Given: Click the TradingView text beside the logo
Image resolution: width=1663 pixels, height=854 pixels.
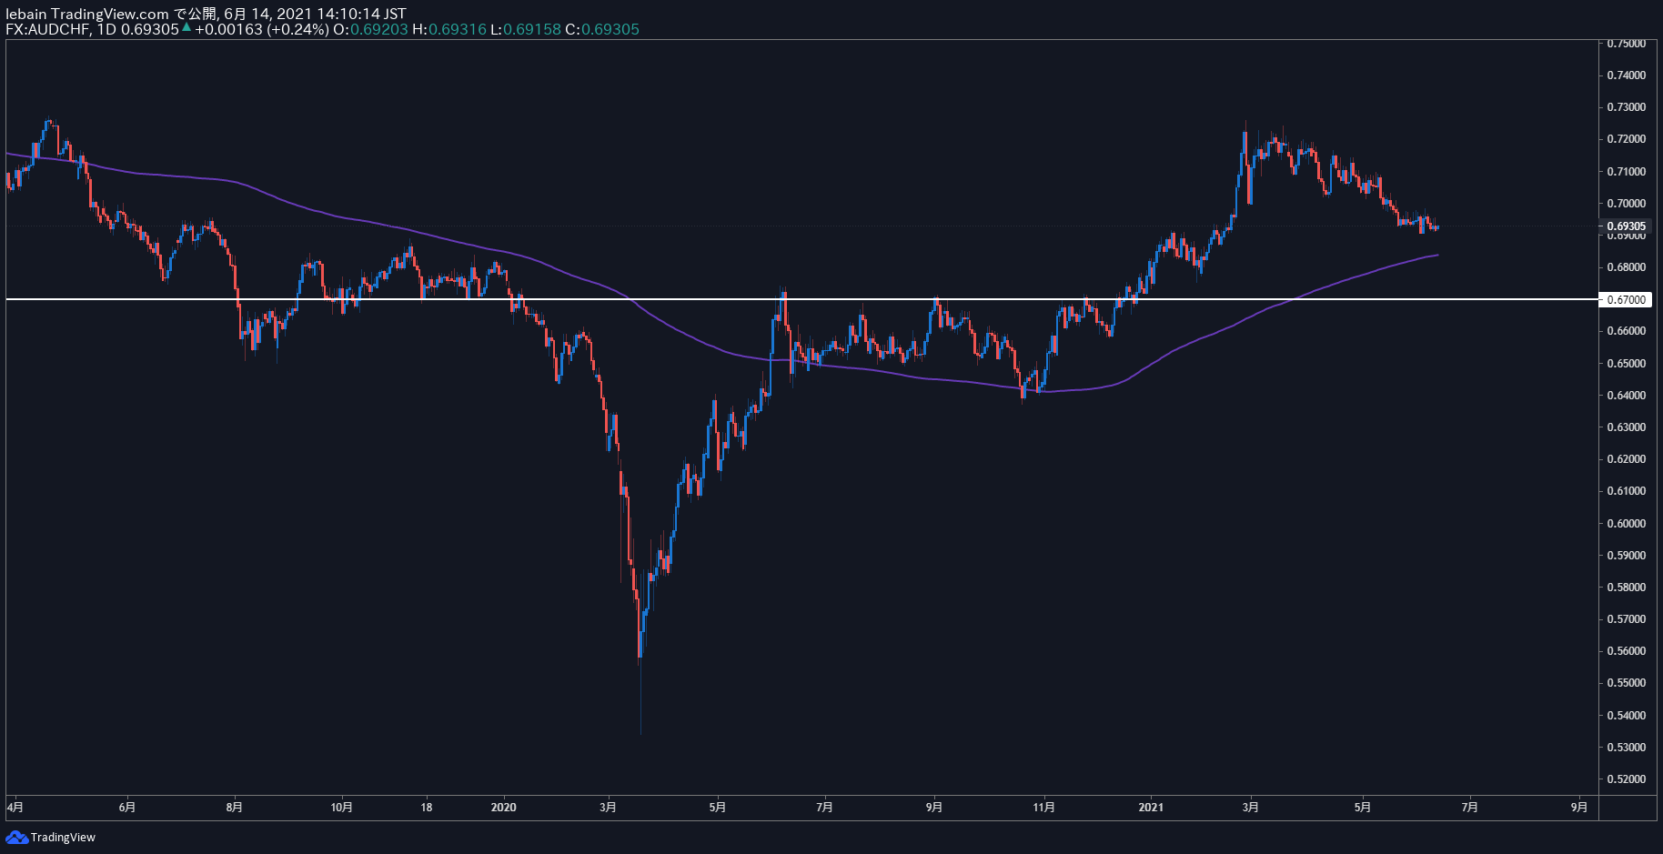Looking at the screenshot, I should pos(63,838).
